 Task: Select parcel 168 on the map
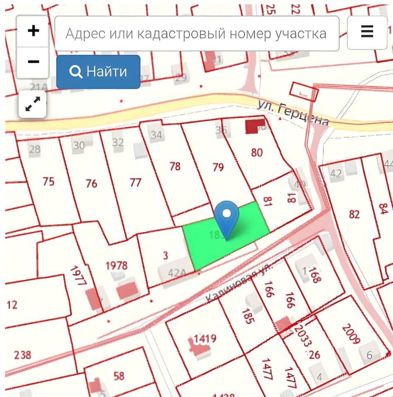[x=315, y=275]
